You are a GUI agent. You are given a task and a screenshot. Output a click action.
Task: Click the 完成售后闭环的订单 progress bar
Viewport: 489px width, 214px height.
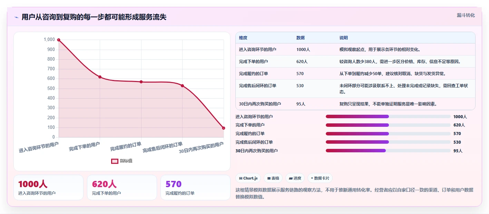[388, 142]
